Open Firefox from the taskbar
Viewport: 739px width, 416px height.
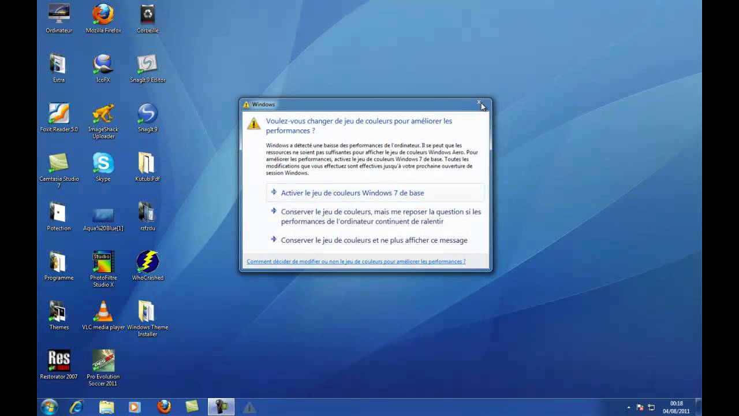164,407
